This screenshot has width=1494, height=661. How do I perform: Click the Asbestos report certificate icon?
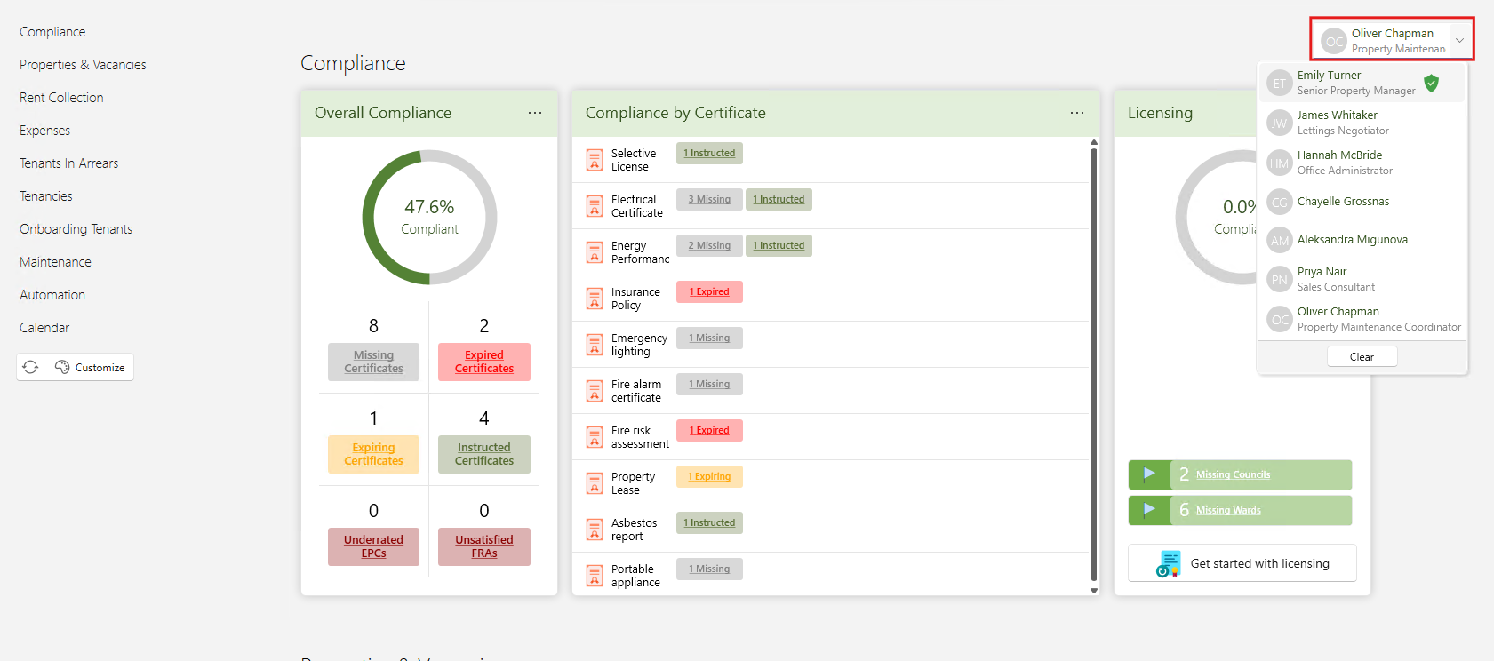(595, 530)
